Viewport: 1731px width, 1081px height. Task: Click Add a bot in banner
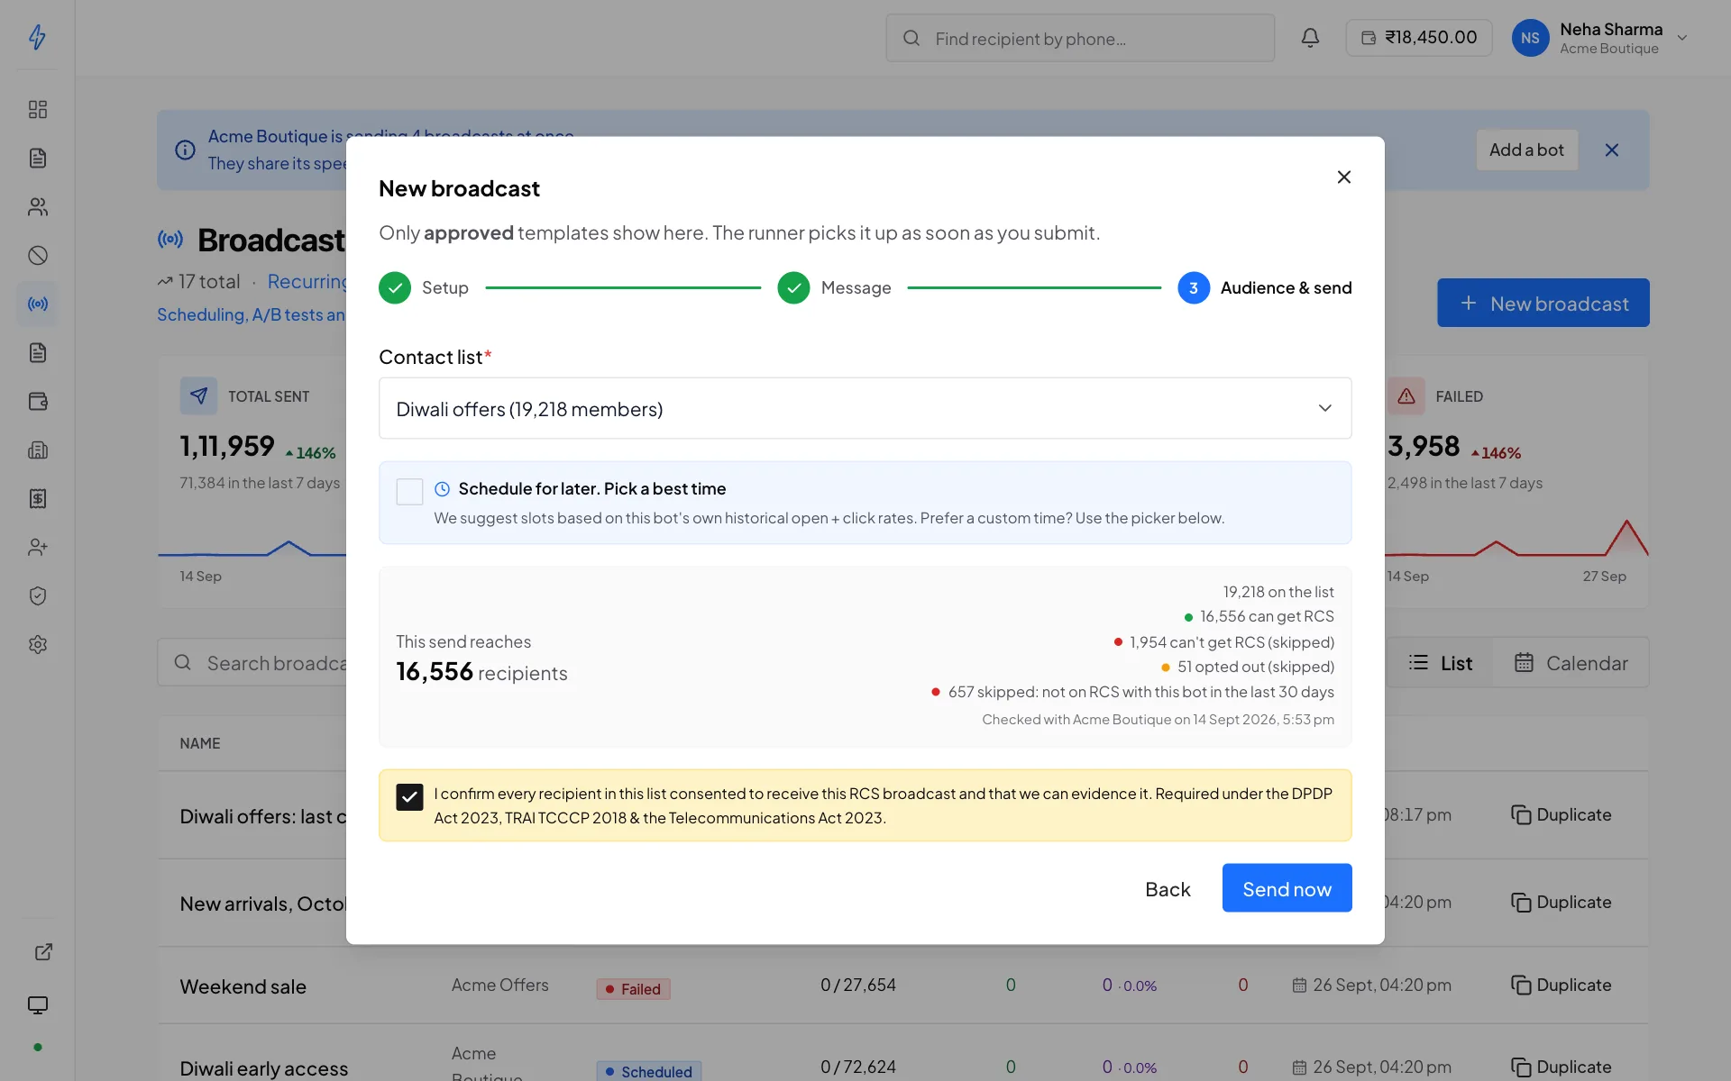pos(1526,150)
